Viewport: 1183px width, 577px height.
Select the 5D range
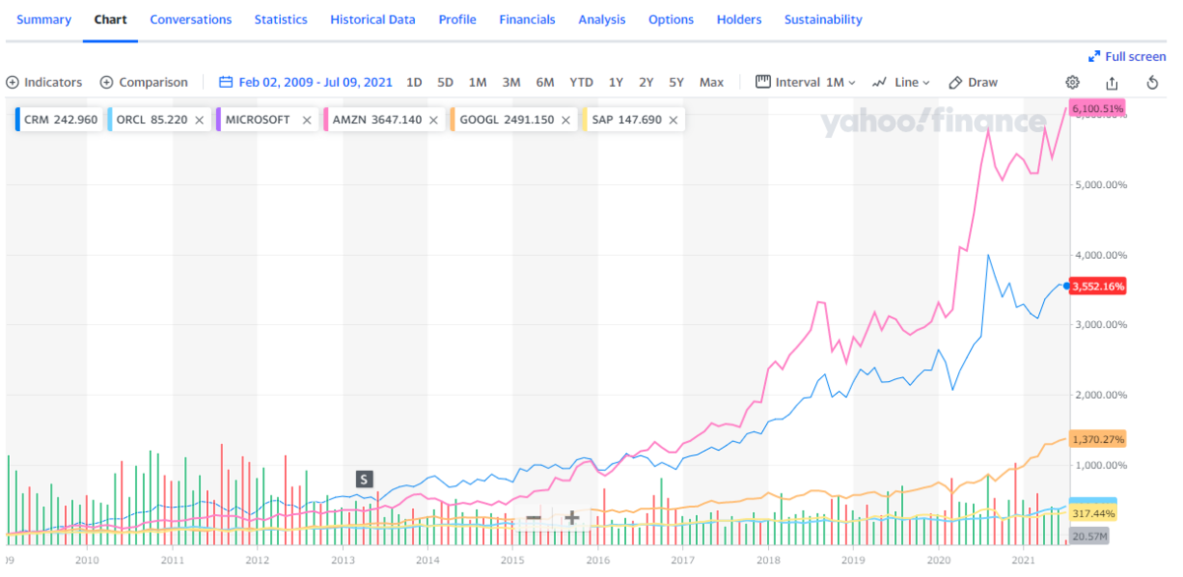coord(446,83)
